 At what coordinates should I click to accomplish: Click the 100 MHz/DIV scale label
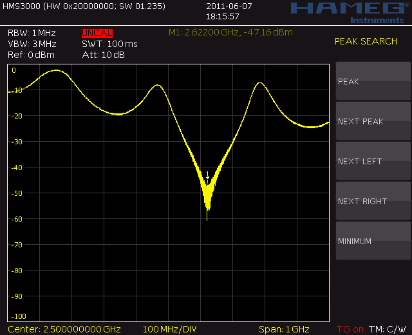169,329
